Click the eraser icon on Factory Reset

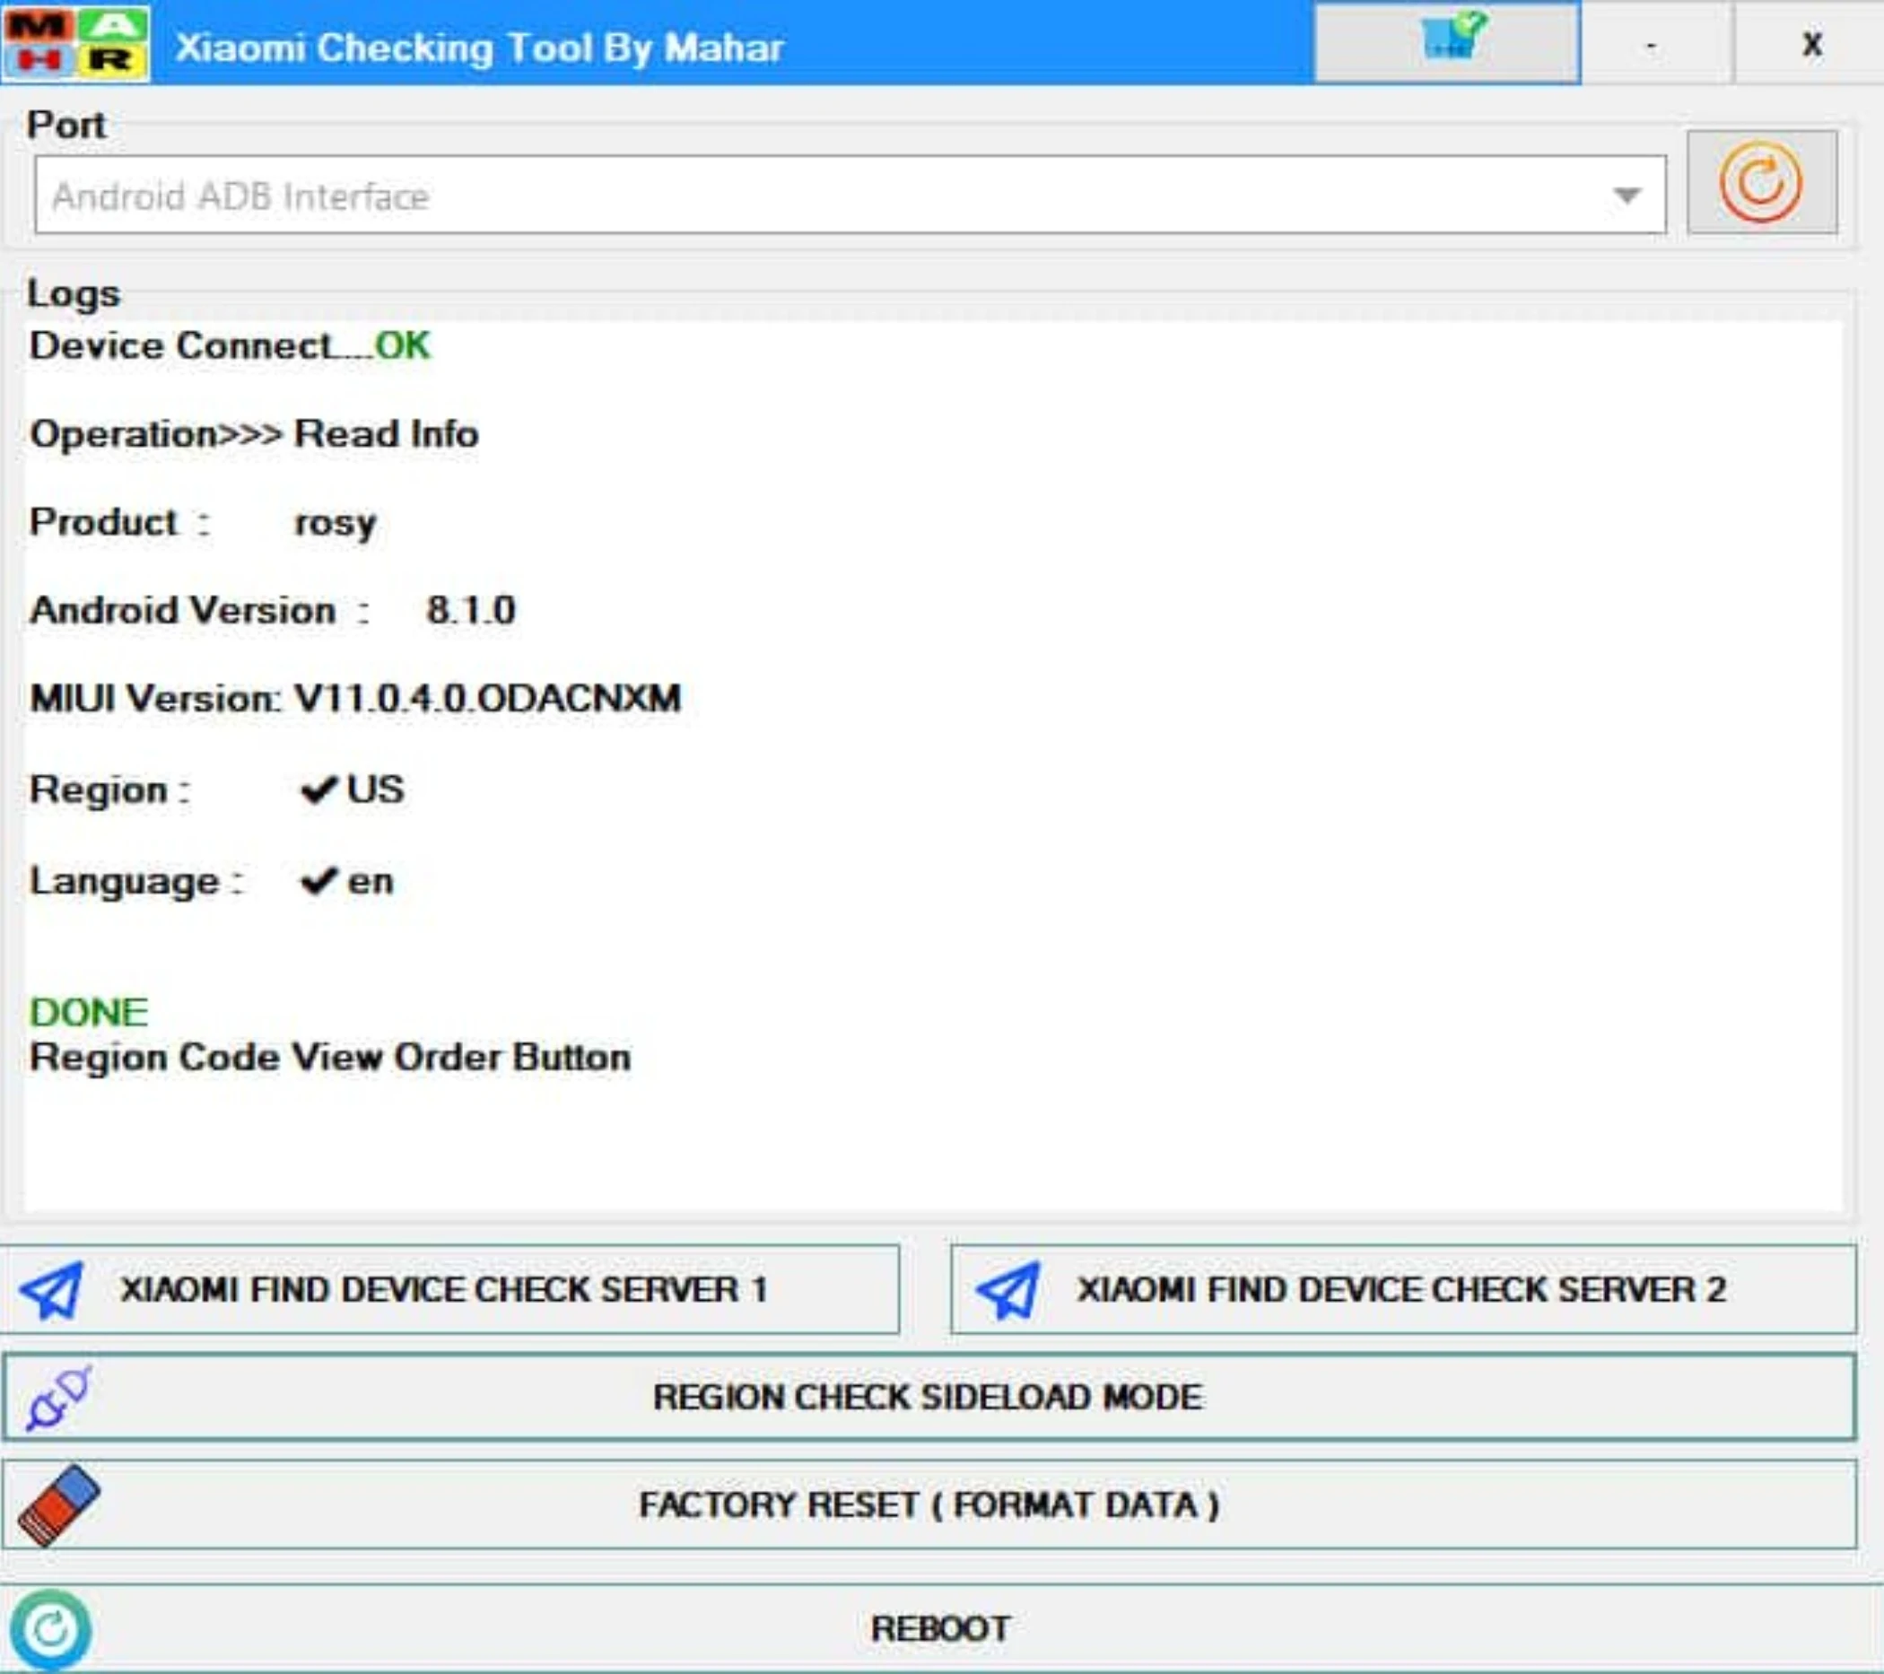coord(60,1504)
